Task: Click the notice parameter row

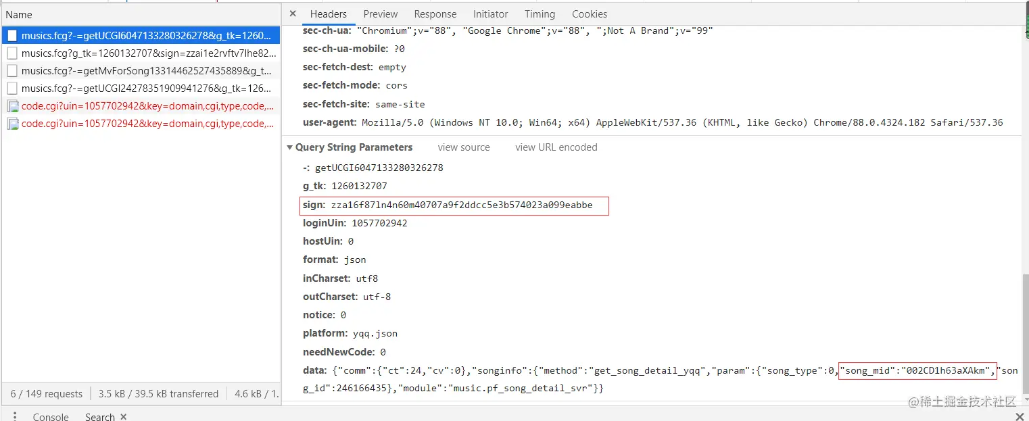Action: (325, 315)
